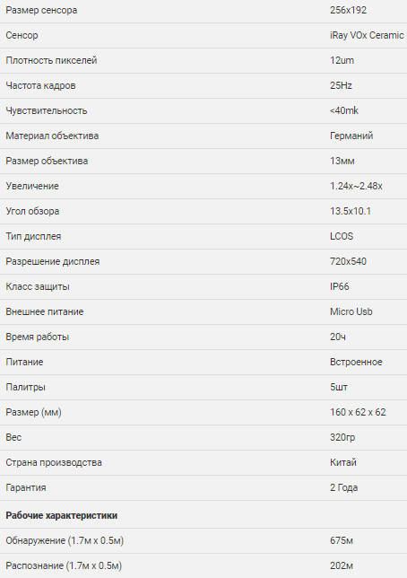Select the 'LCOS' display type value
Screen dimensions: 407x578
tap(342, 236)
